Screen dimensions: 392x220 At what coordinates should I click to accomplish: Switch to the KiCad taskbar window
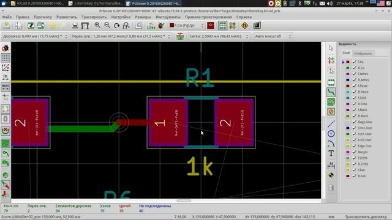point(37,3)
